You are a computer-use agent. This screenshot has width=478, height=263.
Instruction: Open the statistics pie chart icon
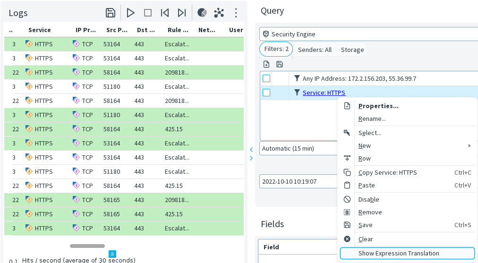(x=202, y=13)
